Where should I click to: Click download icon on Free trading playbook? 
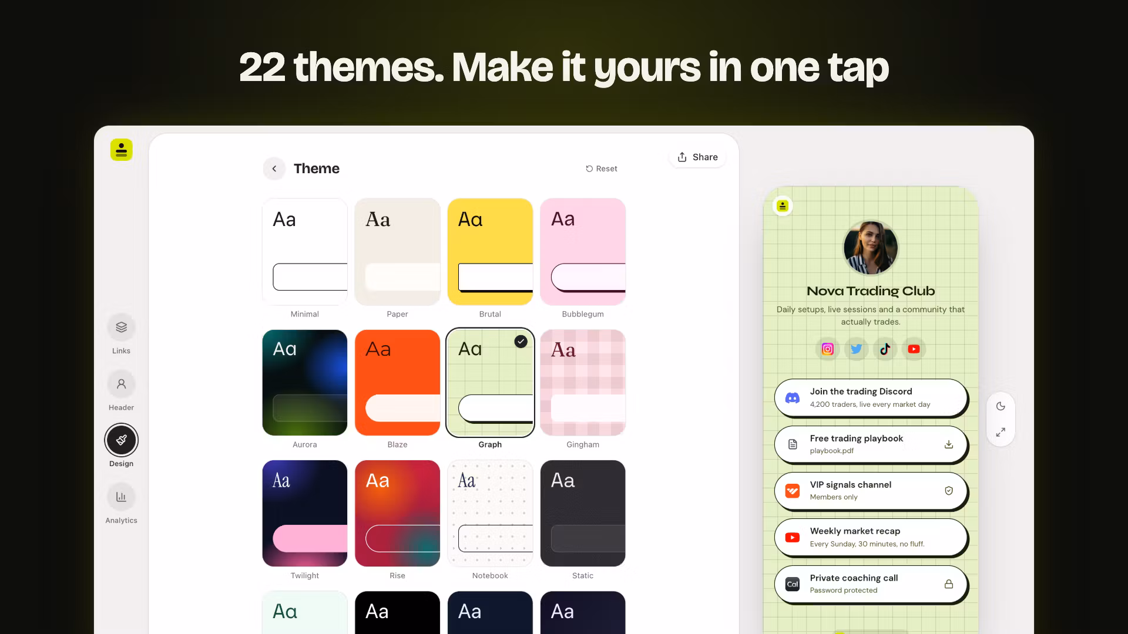(x=948, y=444)
